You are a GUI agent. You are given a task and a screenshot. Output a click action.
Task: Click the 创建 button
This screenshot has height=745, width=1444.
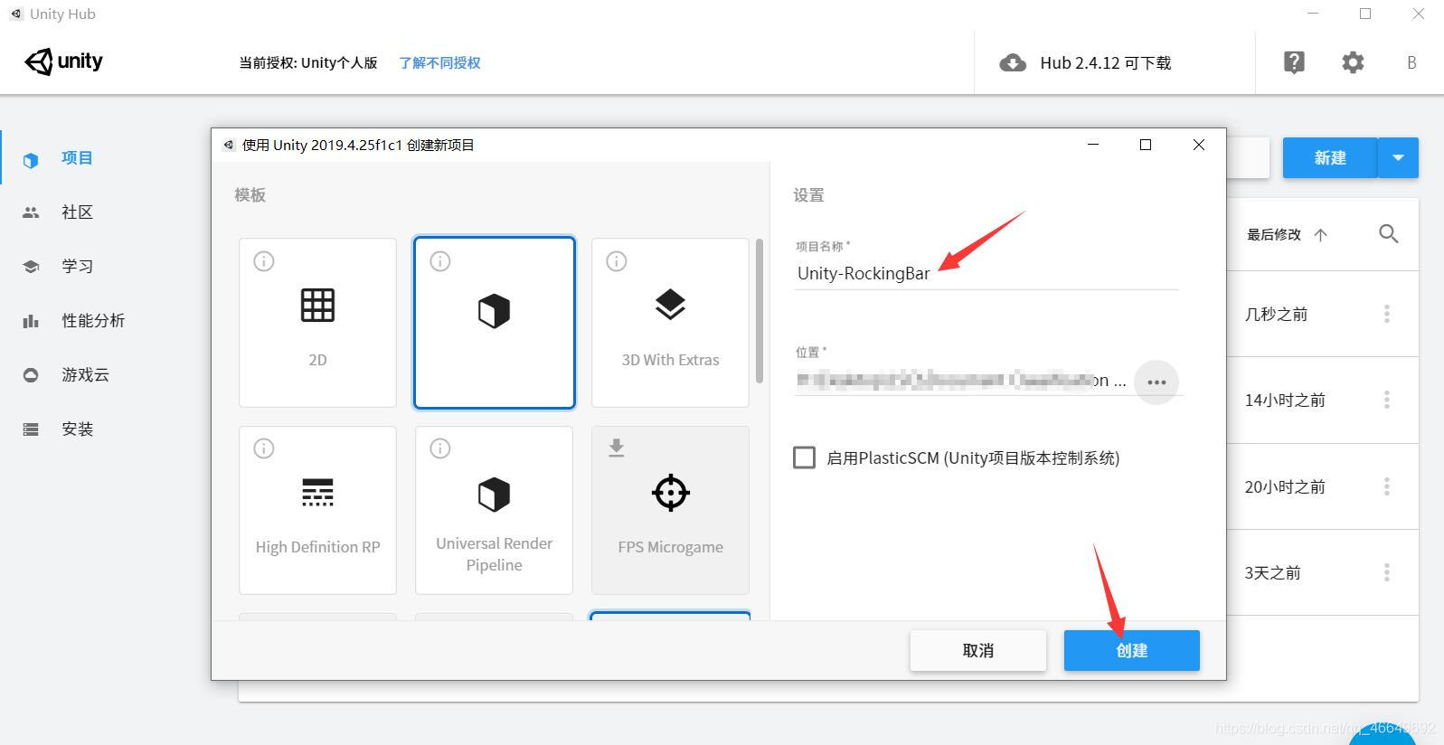click(x=1131, y=651)
